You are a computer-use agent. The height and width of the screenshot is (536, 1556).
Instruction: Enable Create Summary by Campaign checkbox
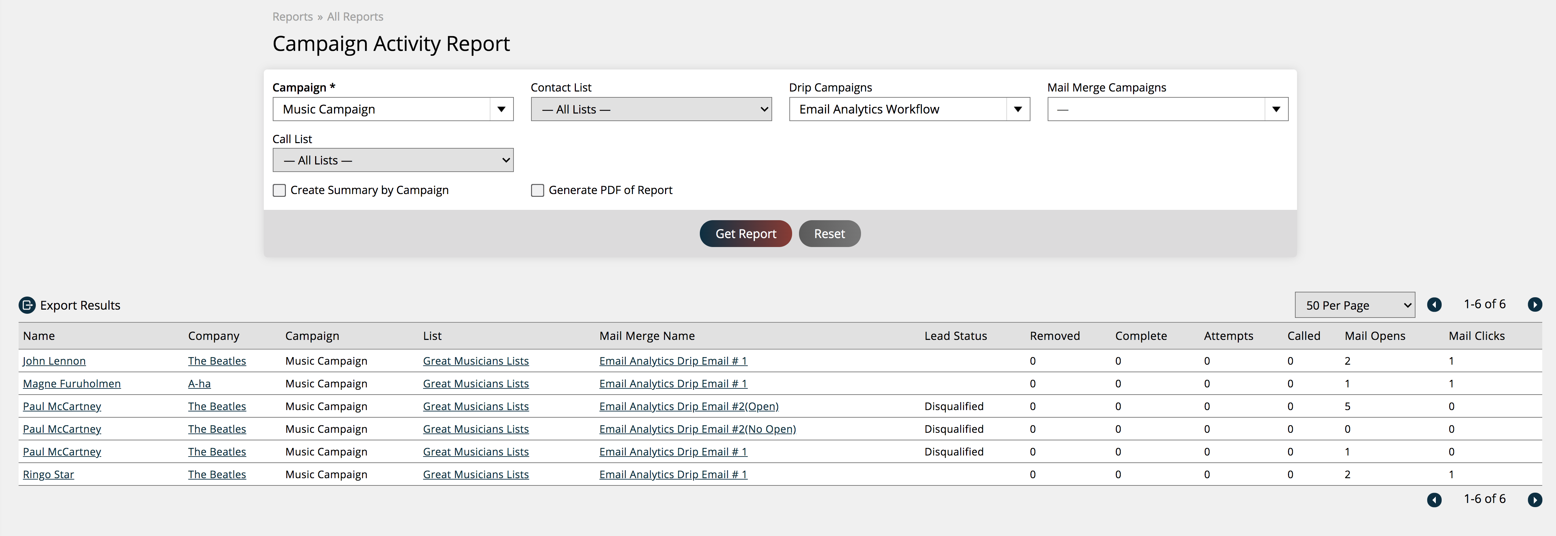279,191
